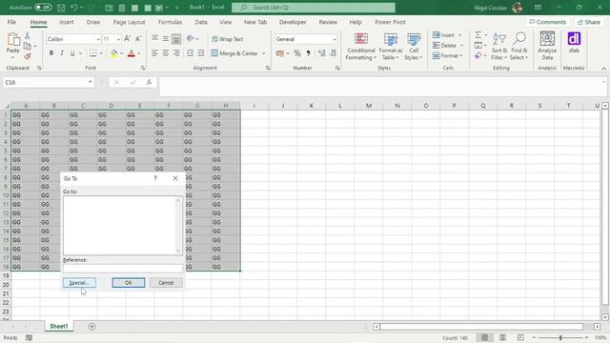Click the Insert Function fx icon
This screenshot has height=343, width=610.
pyautogui.click(x=149, y=82)
